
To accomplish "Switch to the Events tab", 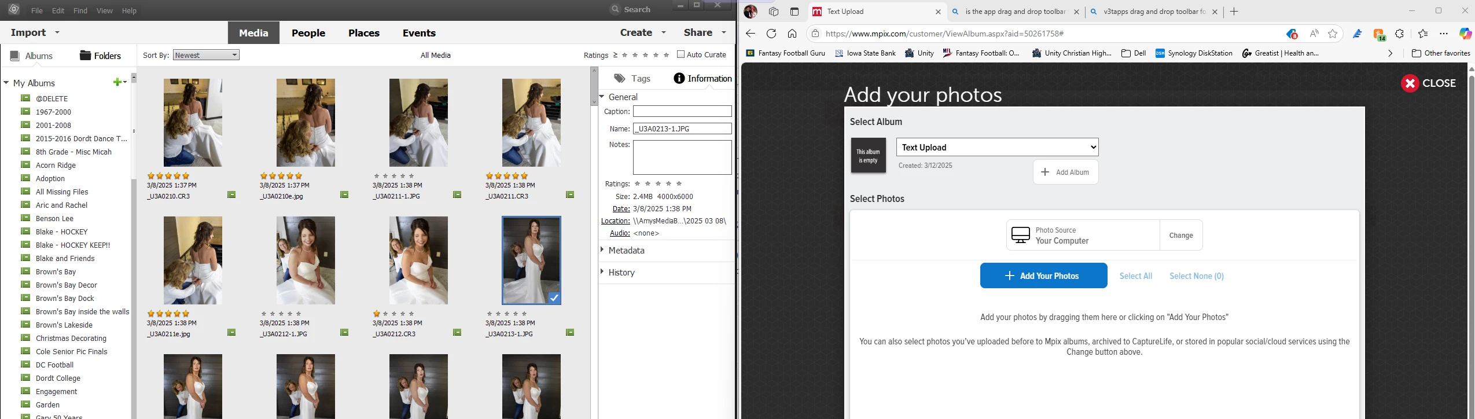I will (x=419, y=33).
